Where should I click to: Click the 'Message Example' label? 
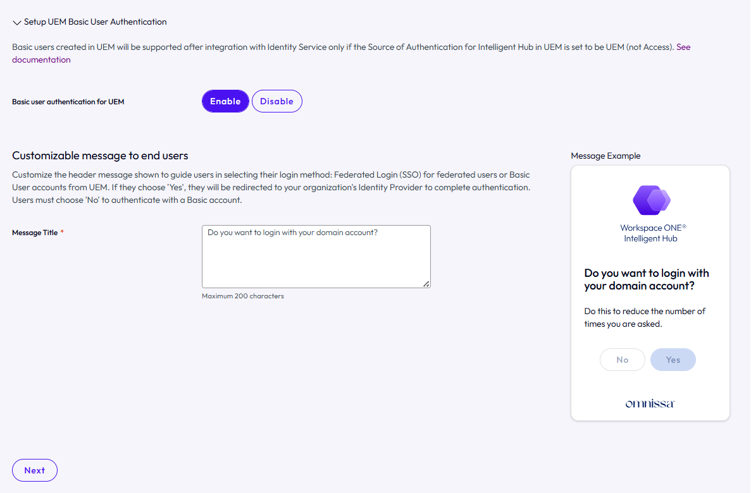605,155
